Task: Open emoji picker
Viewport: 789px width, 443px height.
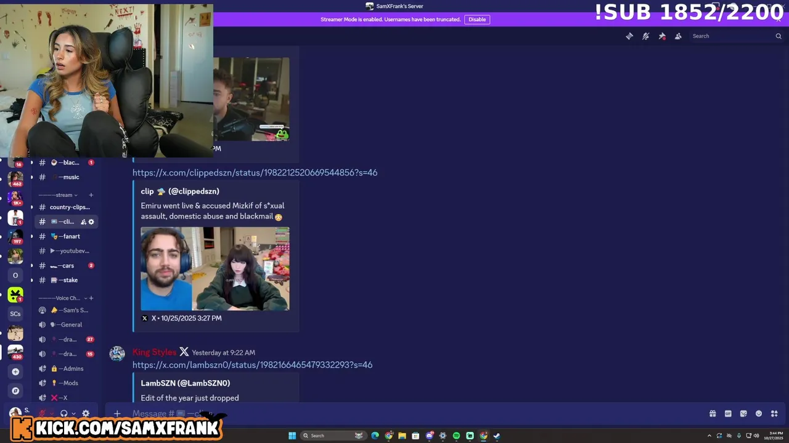Action: [759, 413]
